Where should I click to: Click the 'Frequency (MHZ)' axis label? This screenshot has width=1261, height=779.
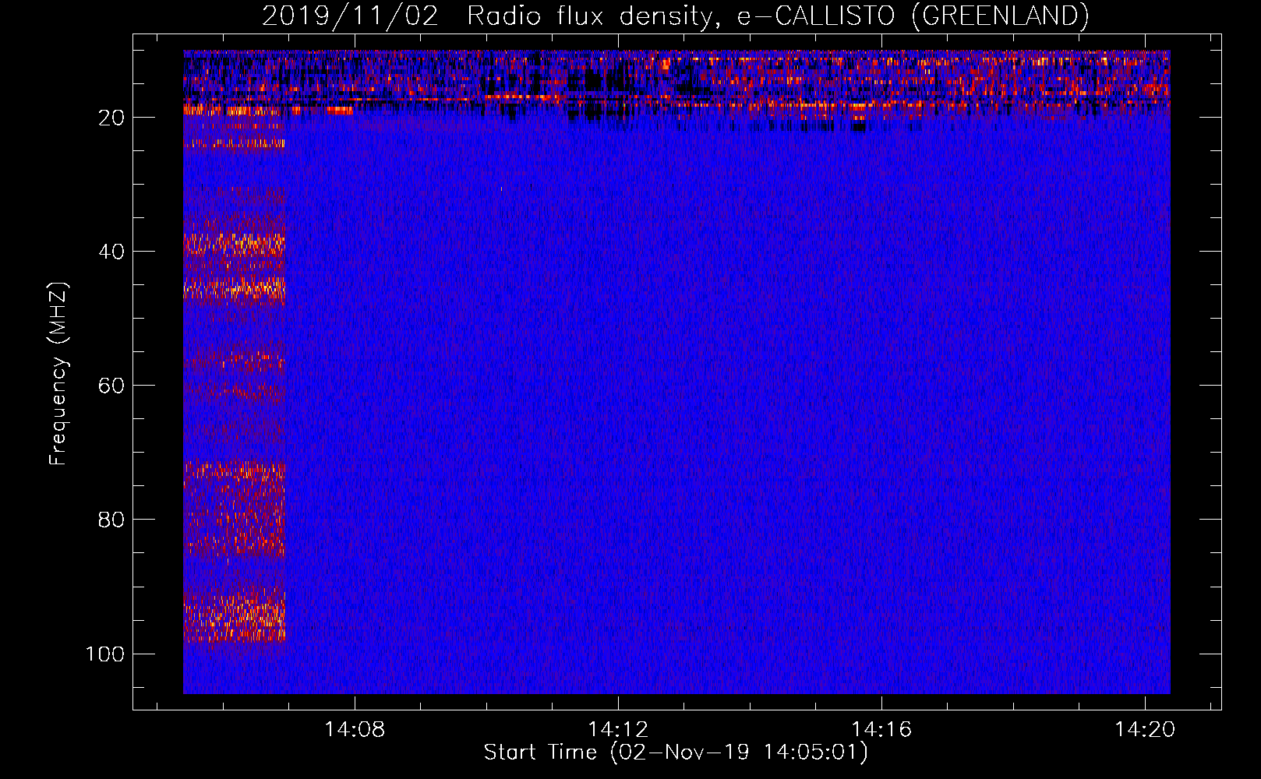click(x=58, y=374)
